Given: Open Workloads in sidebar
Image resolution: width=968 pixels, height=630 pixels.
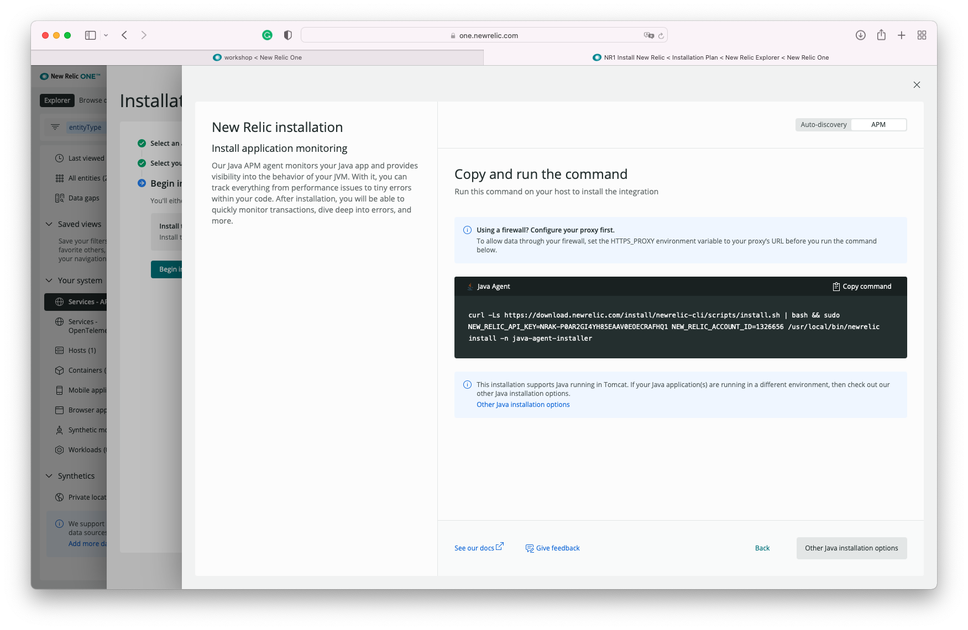Looking at the screenshot, I should coord(81,450).
